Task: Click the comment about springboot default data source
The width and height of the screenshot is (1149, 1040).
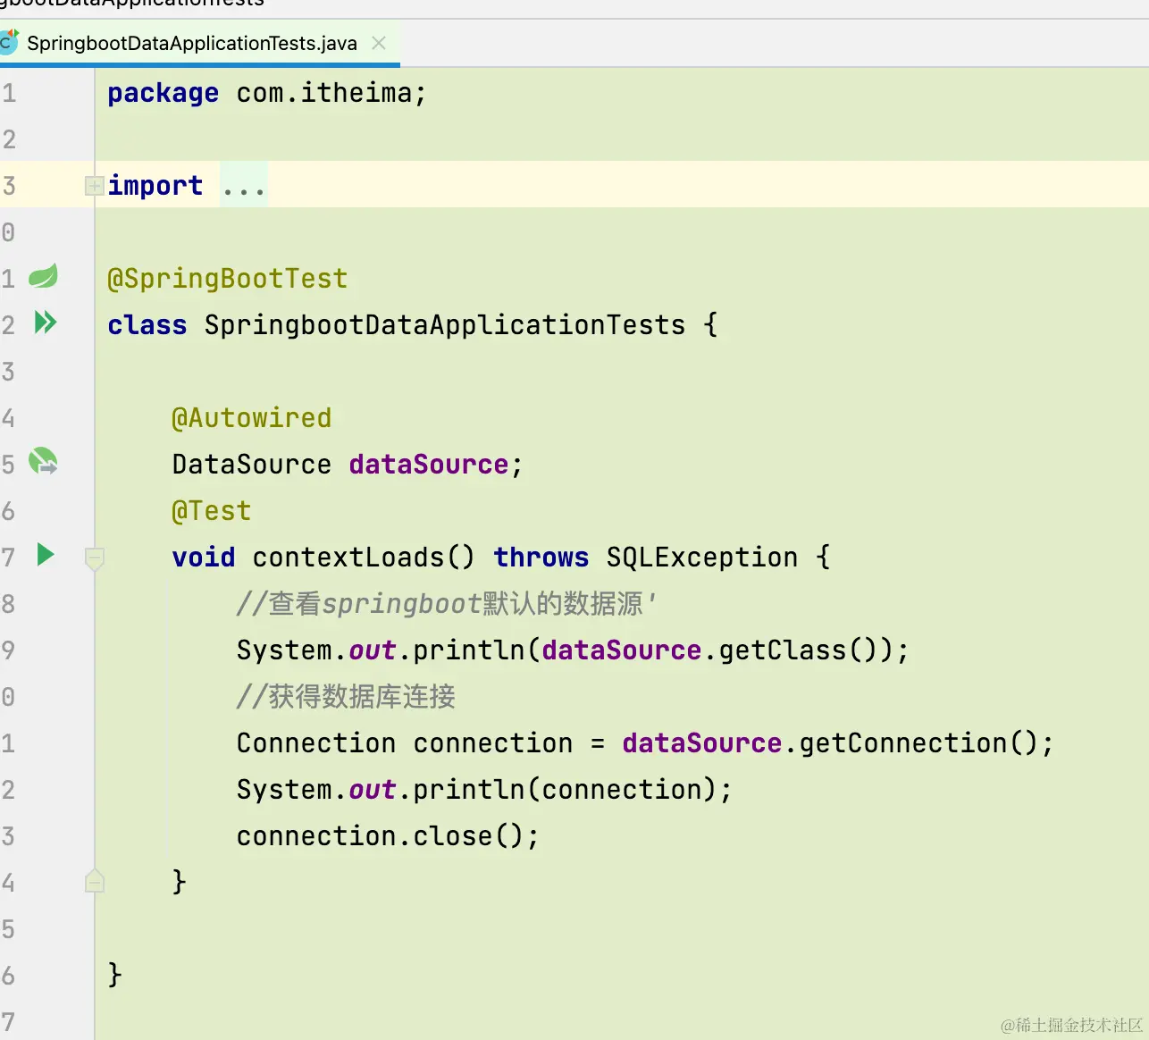Action: (x=447, y=604)
